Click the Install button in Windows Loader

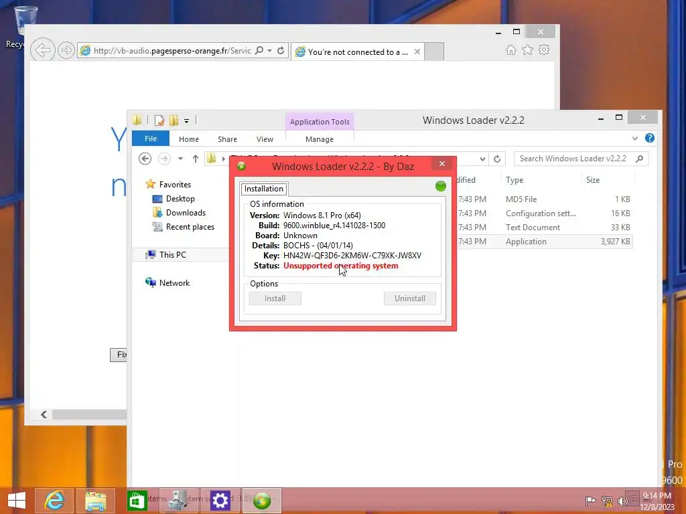pyautogui.click(x=275, y=298)
